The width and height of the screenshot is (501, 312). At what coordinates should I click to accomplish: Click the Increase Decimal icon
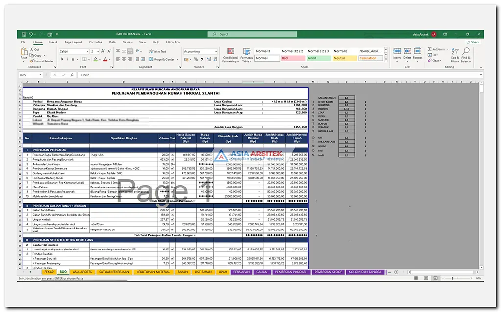209,59
